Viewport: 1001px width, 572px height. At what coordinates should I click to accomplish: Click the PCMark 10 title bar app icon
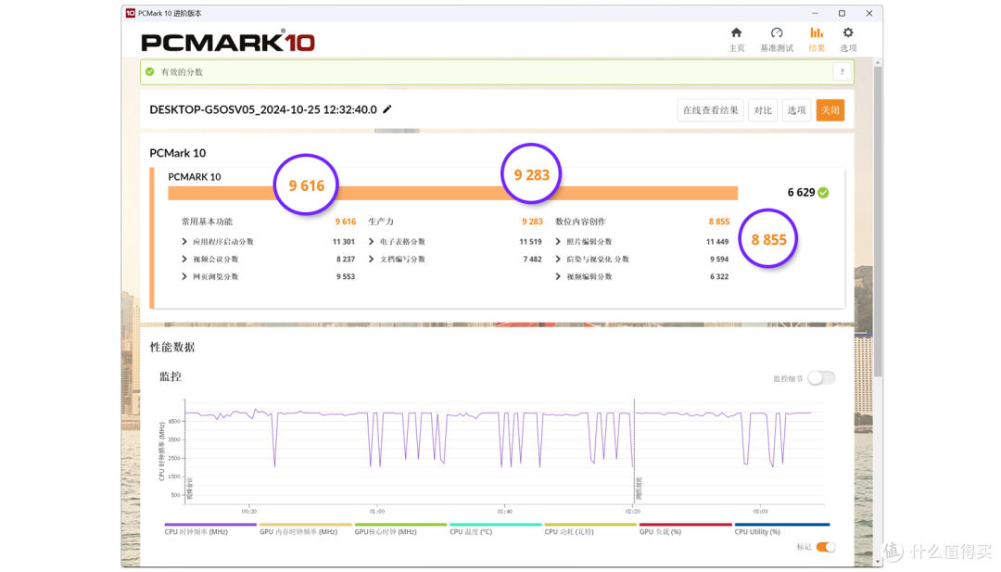click(131, 13)
